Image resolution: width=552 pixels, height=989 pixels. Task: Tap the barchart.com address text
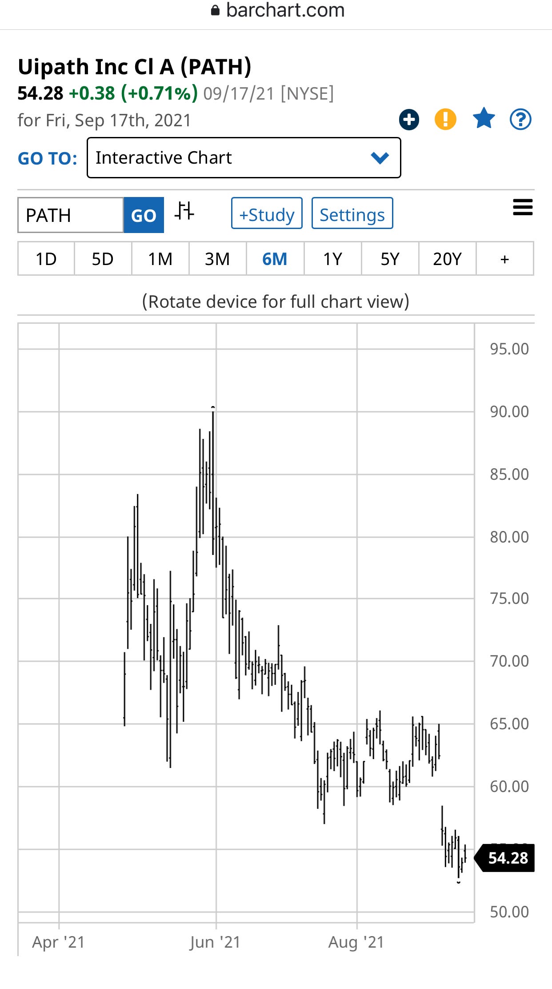[x=285, y=10]
